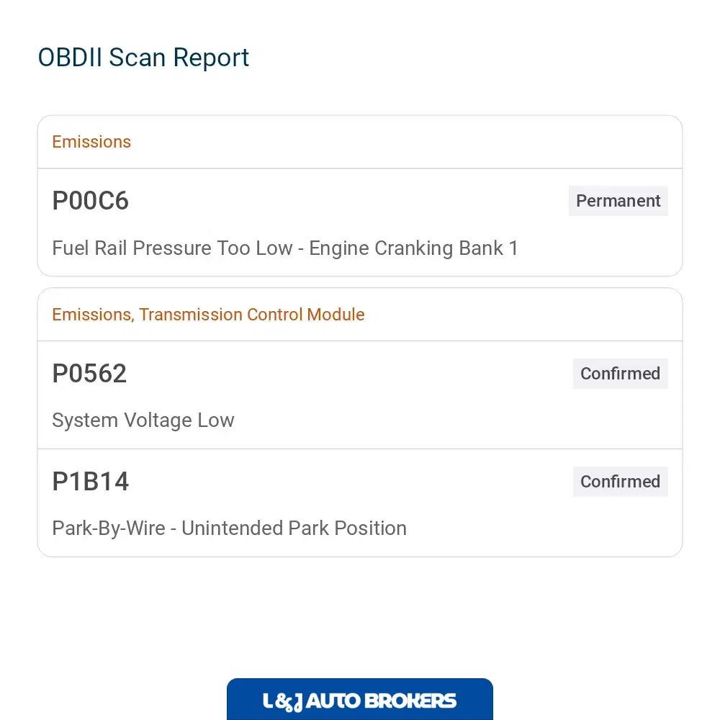The width and height of the screenshot is (720, 720).
Task: Click Fuel Rail Pressure Too Low description
Action: [x=285, y=248]
